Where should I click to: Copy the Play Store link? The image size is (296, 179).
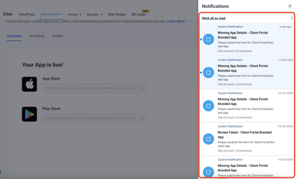click(142, 118)
